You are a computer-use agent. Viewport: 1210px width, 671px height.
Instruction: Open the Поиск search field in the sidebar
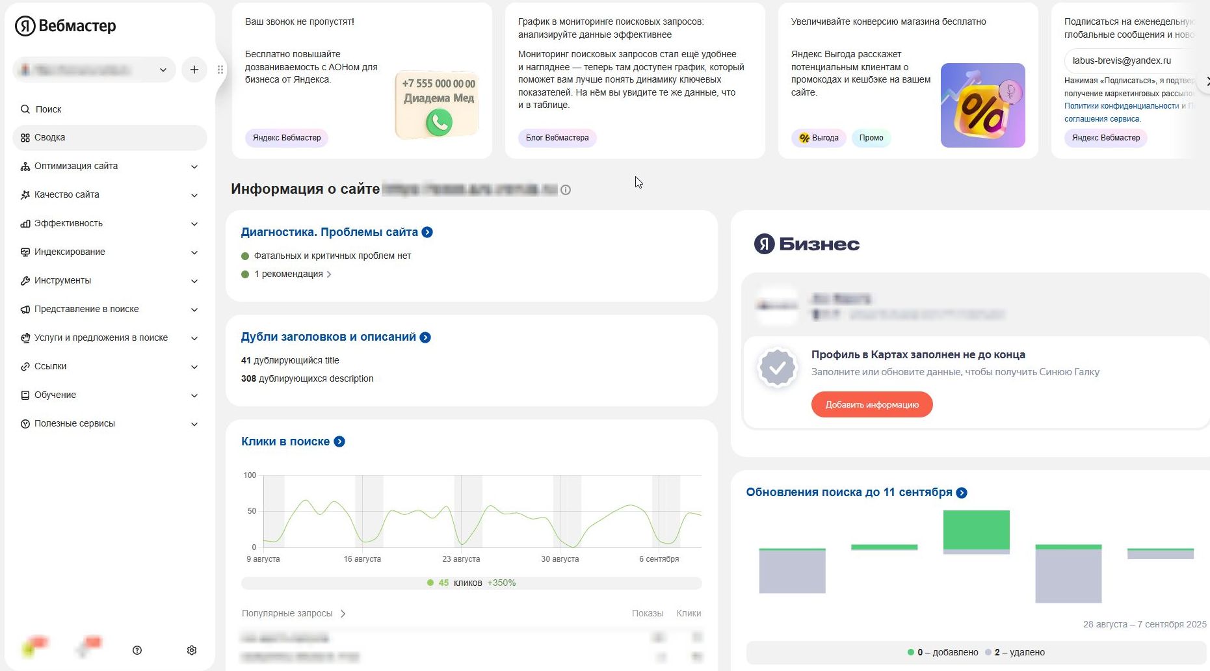click(109, 109)
